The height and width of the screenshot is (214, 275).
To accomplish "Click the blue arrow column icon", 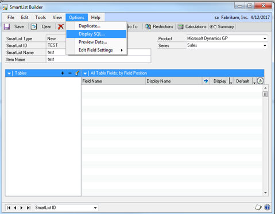I will point(206,81).
